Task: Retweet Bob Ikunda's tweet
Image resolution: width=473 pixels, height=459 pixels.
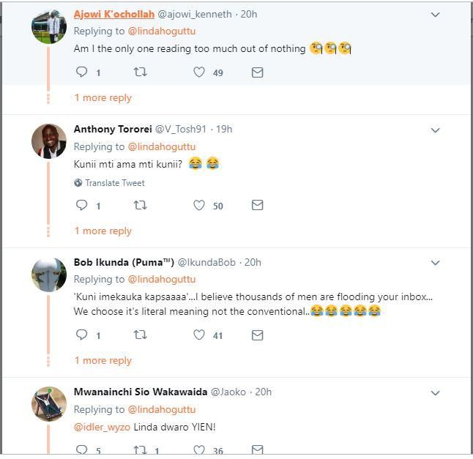Action: (140, 335)
